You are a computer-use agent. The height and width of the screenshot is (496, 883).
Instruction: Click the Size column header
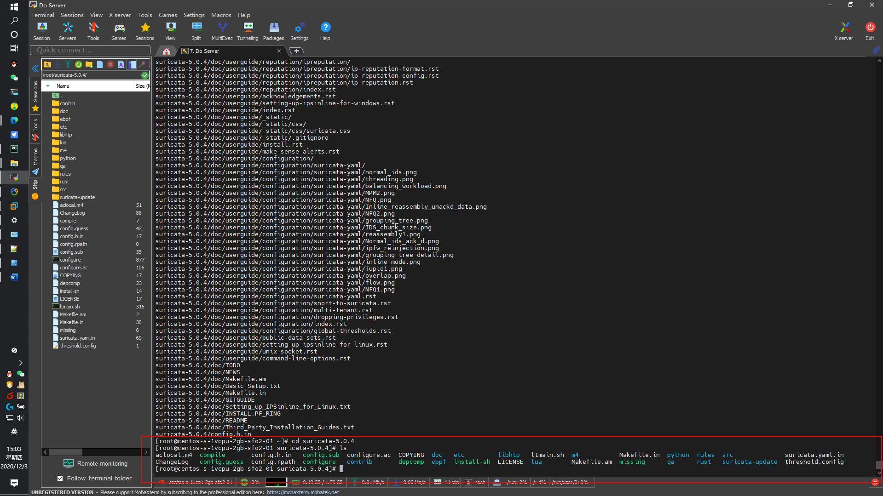point(141,86)
